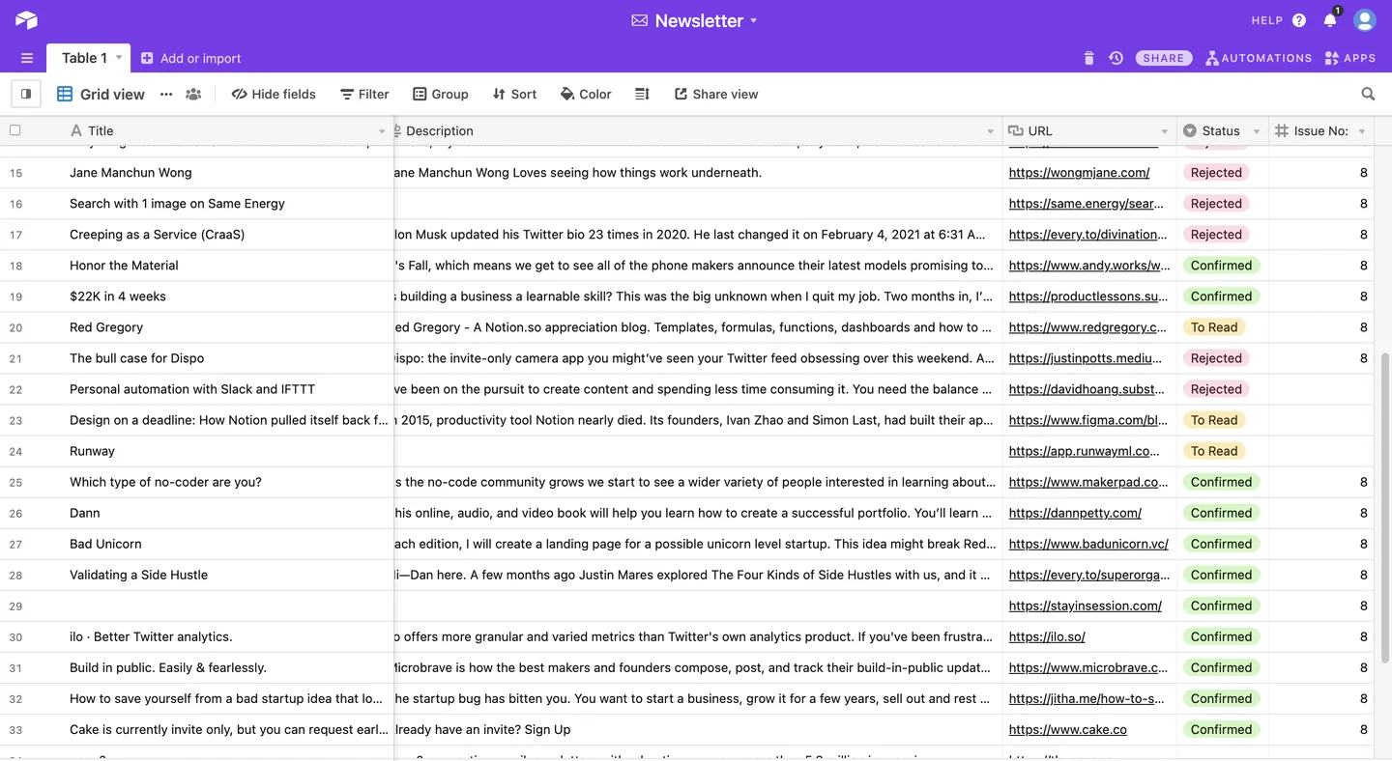Open the view collaborators people icon
Screen dimensions: 1392x761
(193, 94)
